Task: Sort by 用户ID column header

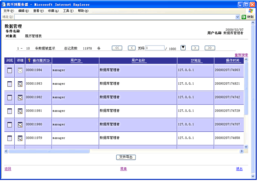Action: pyautogui.click(x=76, y=61)
